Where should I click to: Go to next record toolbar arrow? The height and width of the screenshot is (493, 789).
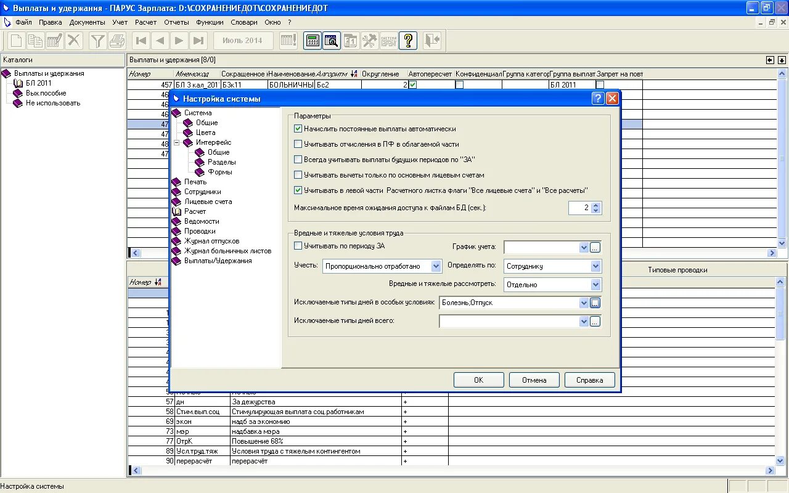[179, 41]
